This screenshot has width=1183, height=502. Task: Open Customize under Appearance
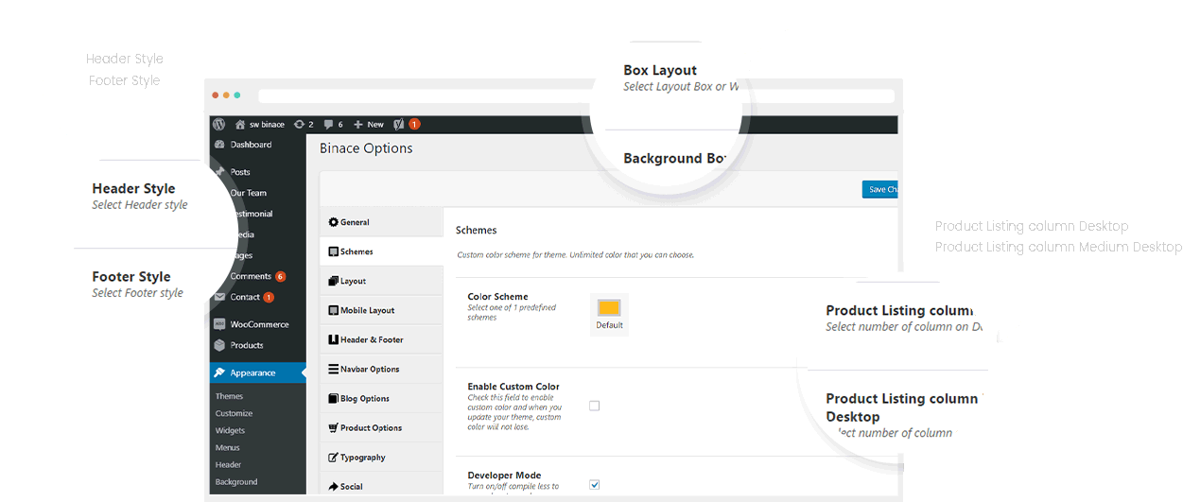pyautogui.click(x=234, y=413)
